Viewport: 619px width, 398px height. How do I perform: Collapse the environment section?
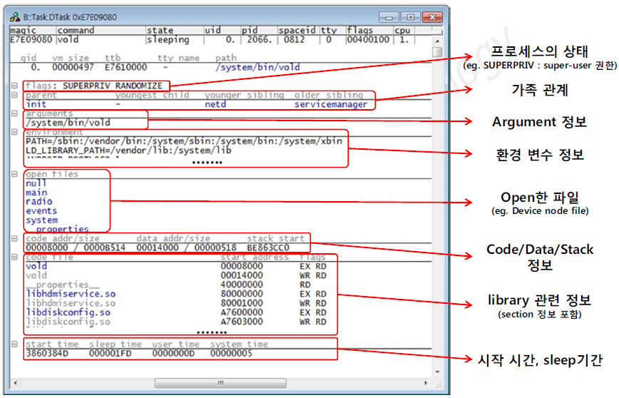tap(15, 133)
